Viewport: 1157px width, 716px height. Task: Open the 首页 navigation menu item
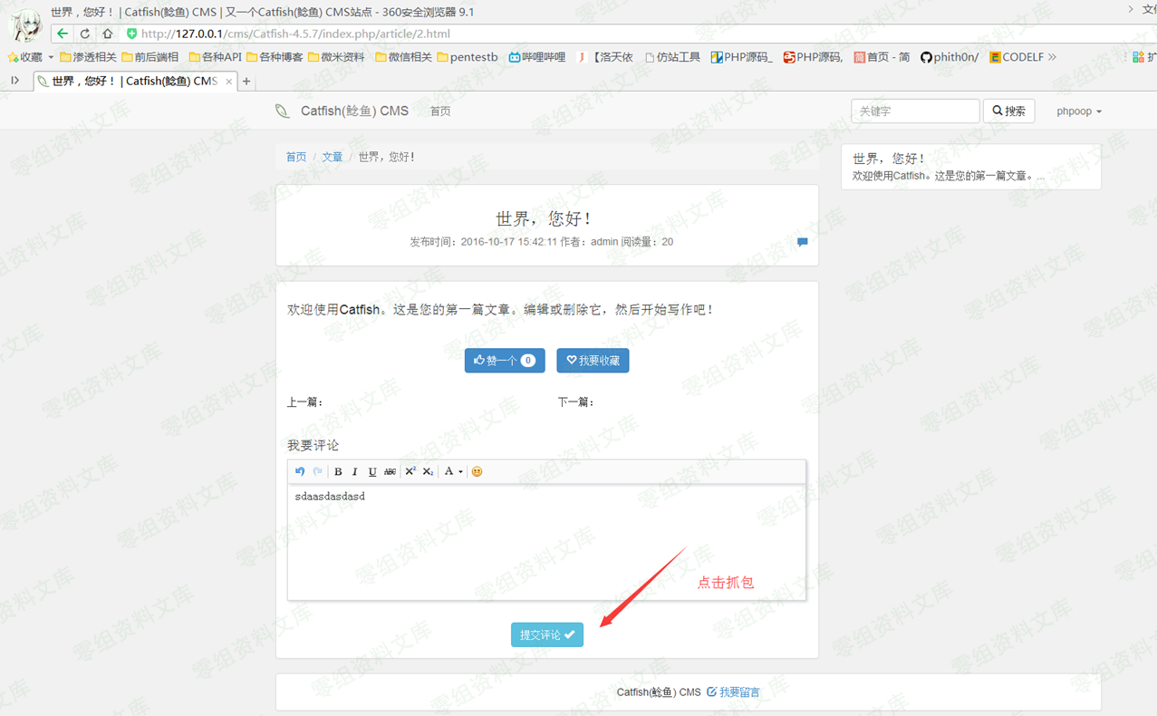(440, 111)
